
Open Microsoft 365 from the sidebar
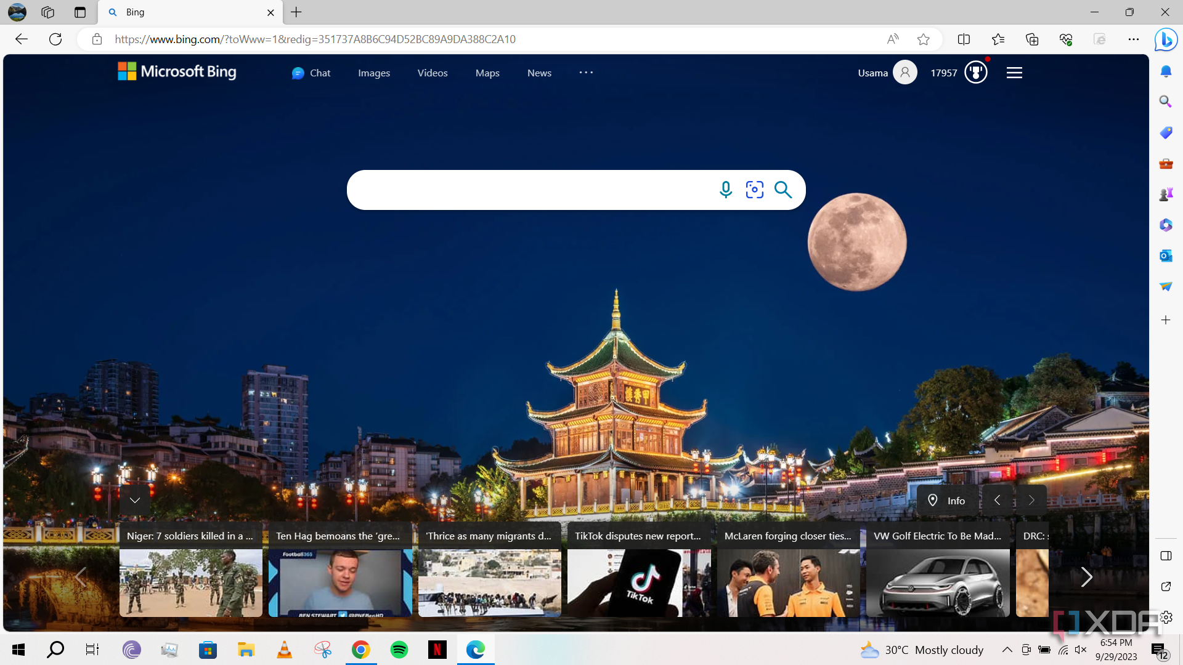(x=1166, y=225)
